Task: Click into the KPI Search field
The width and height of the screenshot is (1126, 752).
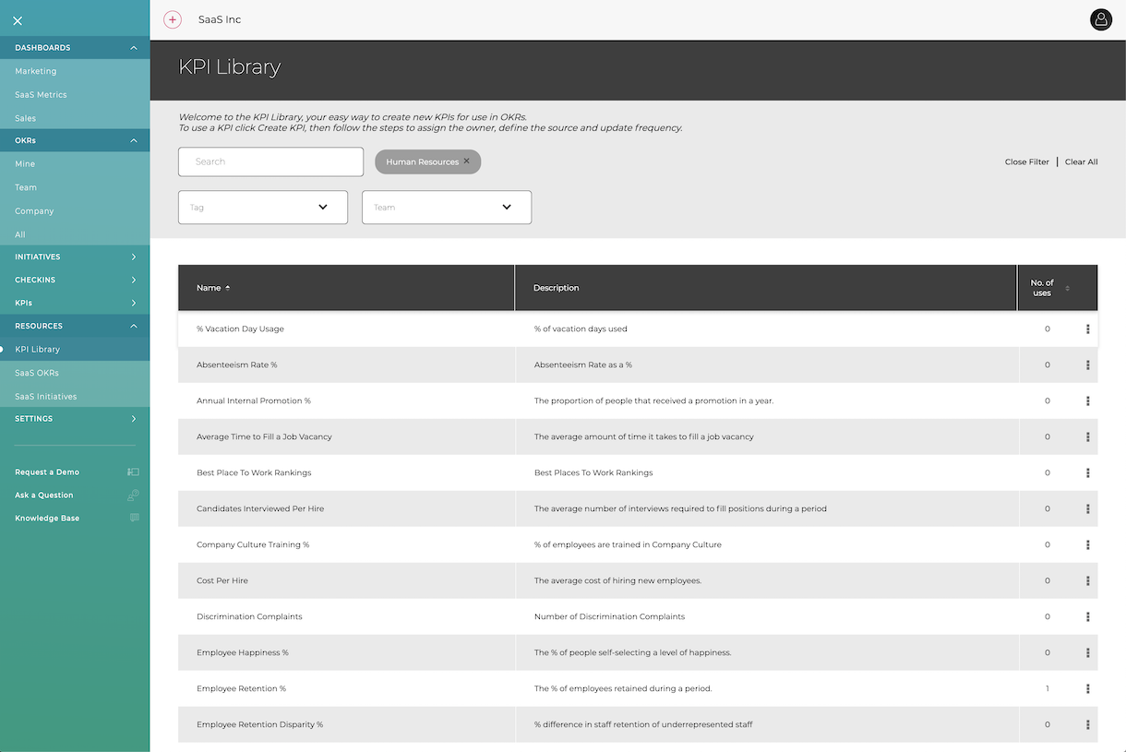Action: click(x=270, y=161)
